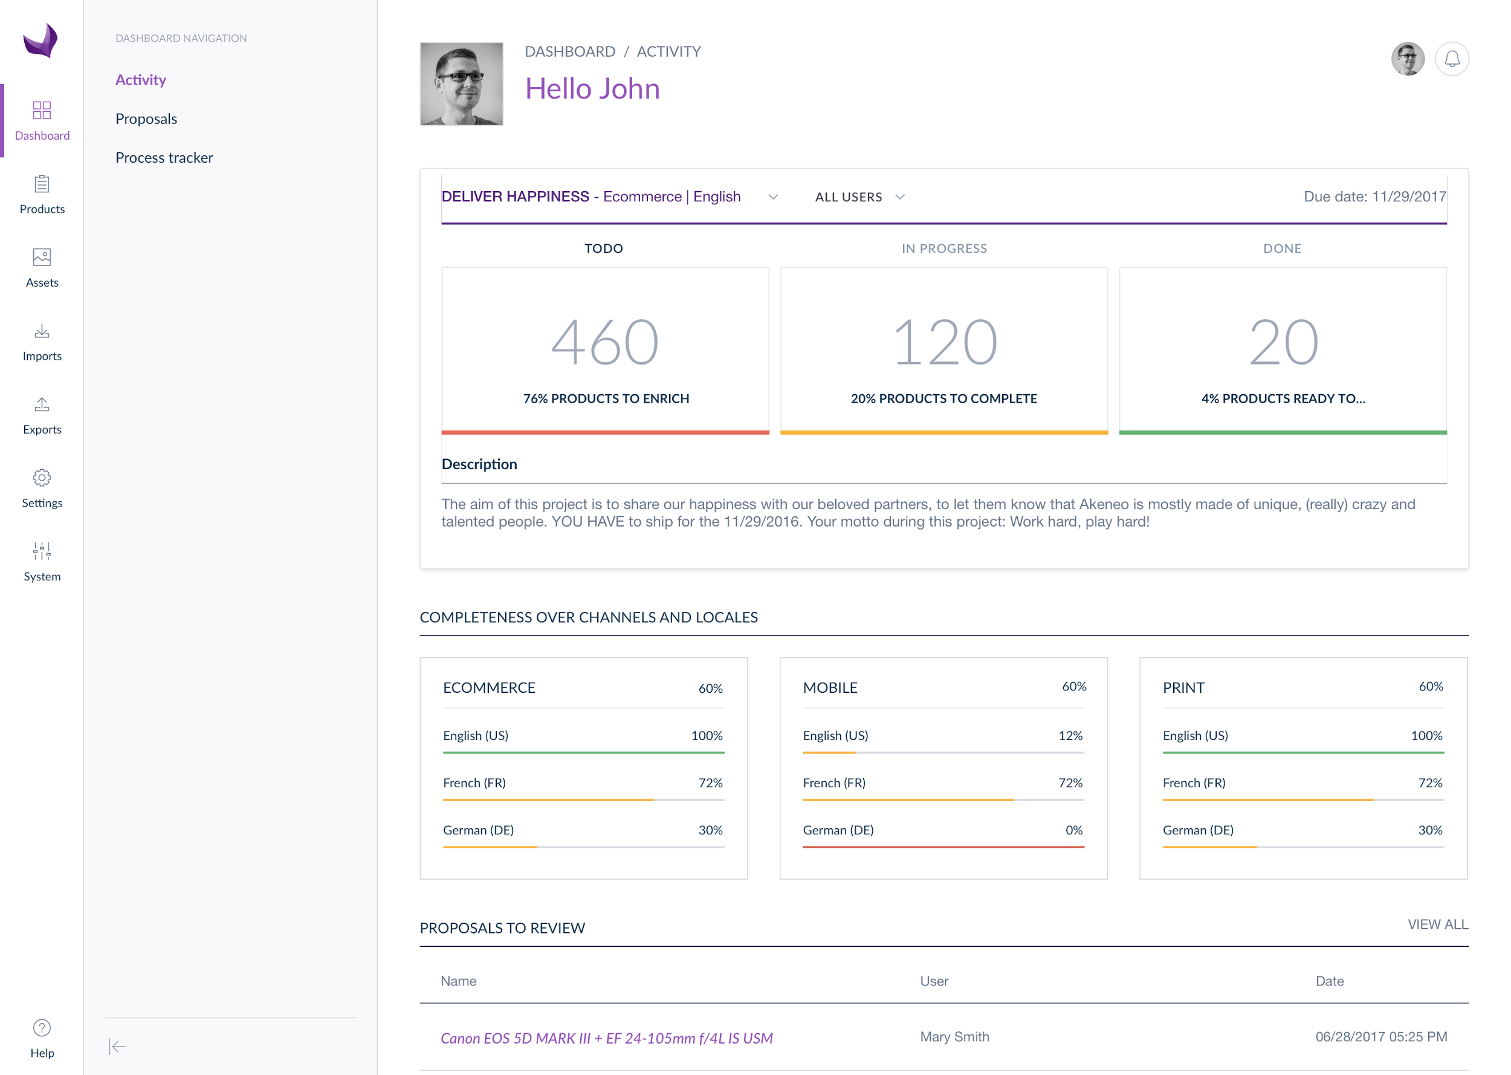
Task: Open the notifications bell icon
Action: point(1451,59)
